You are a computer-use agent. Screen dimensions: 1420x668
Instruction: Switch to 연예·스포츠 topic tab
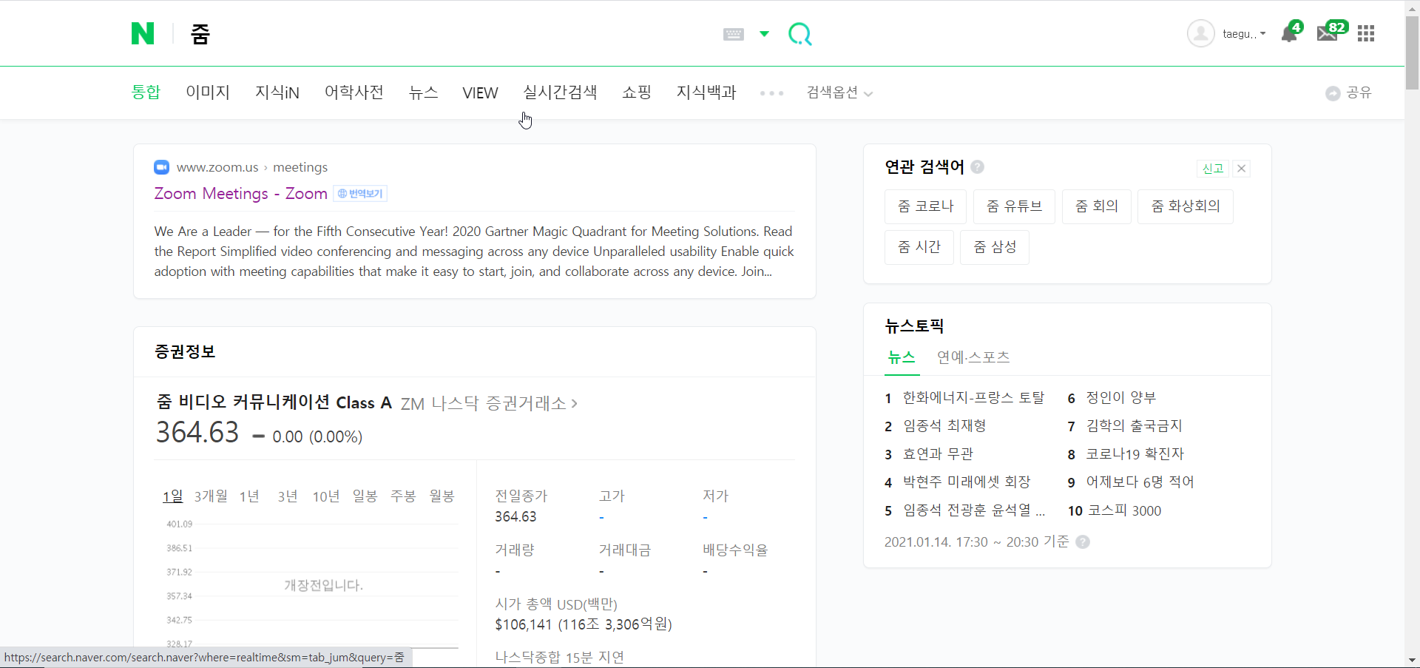coord(973,357)
